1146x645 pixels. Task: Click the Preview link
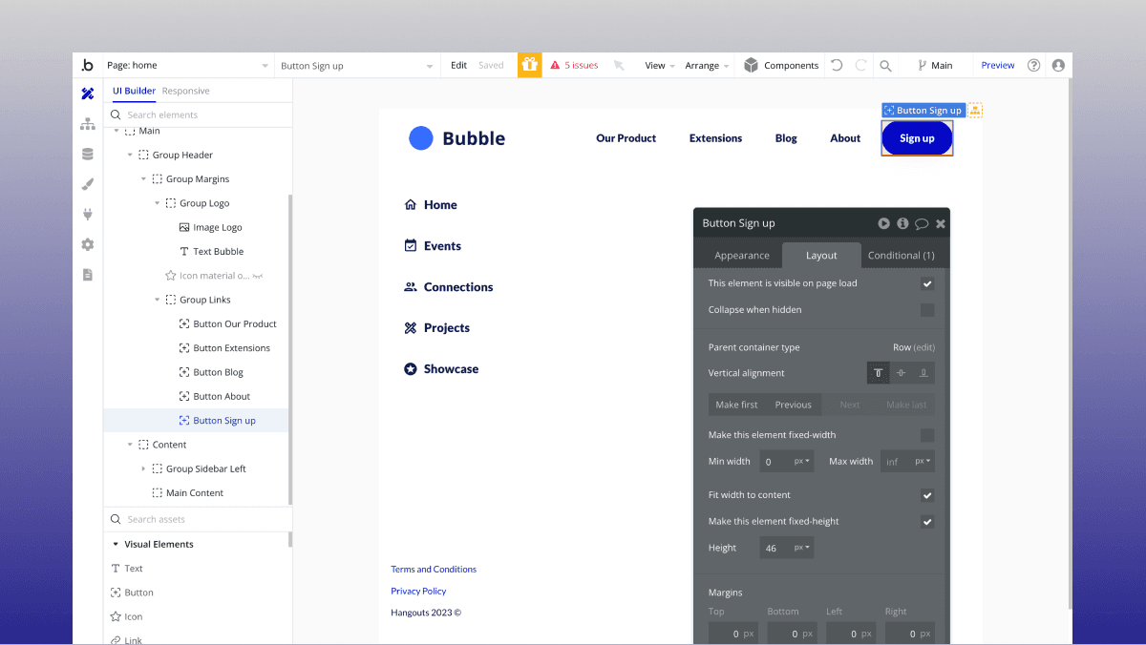click(998, 66)
